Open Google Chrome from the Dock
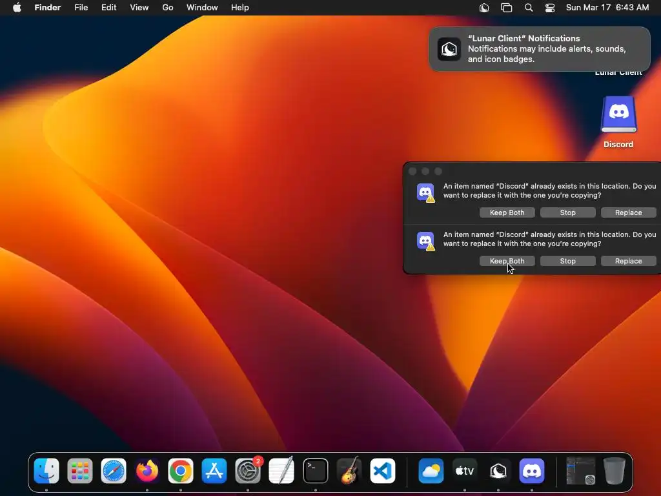661x496 pixels. [181, 471]
